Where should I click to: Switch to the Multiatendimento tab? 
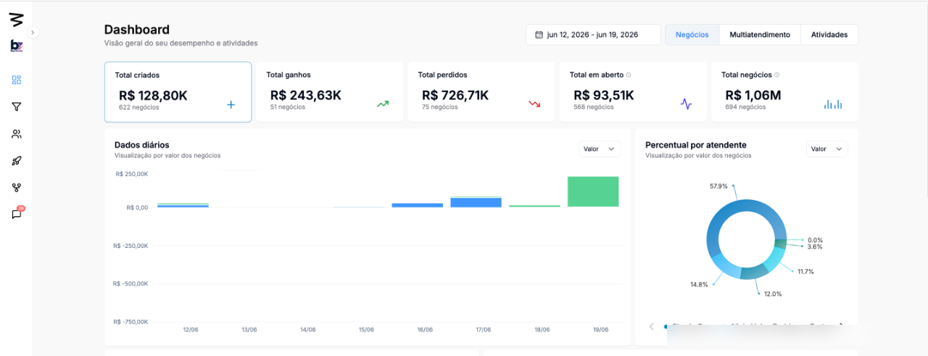coord(760,35)
